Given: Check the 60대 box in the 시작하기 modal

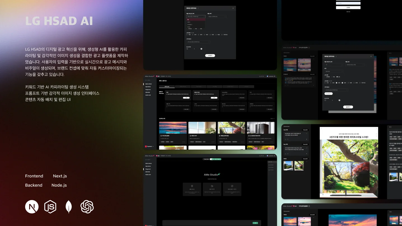Looking at the screenshot, I should click(216, 35).
